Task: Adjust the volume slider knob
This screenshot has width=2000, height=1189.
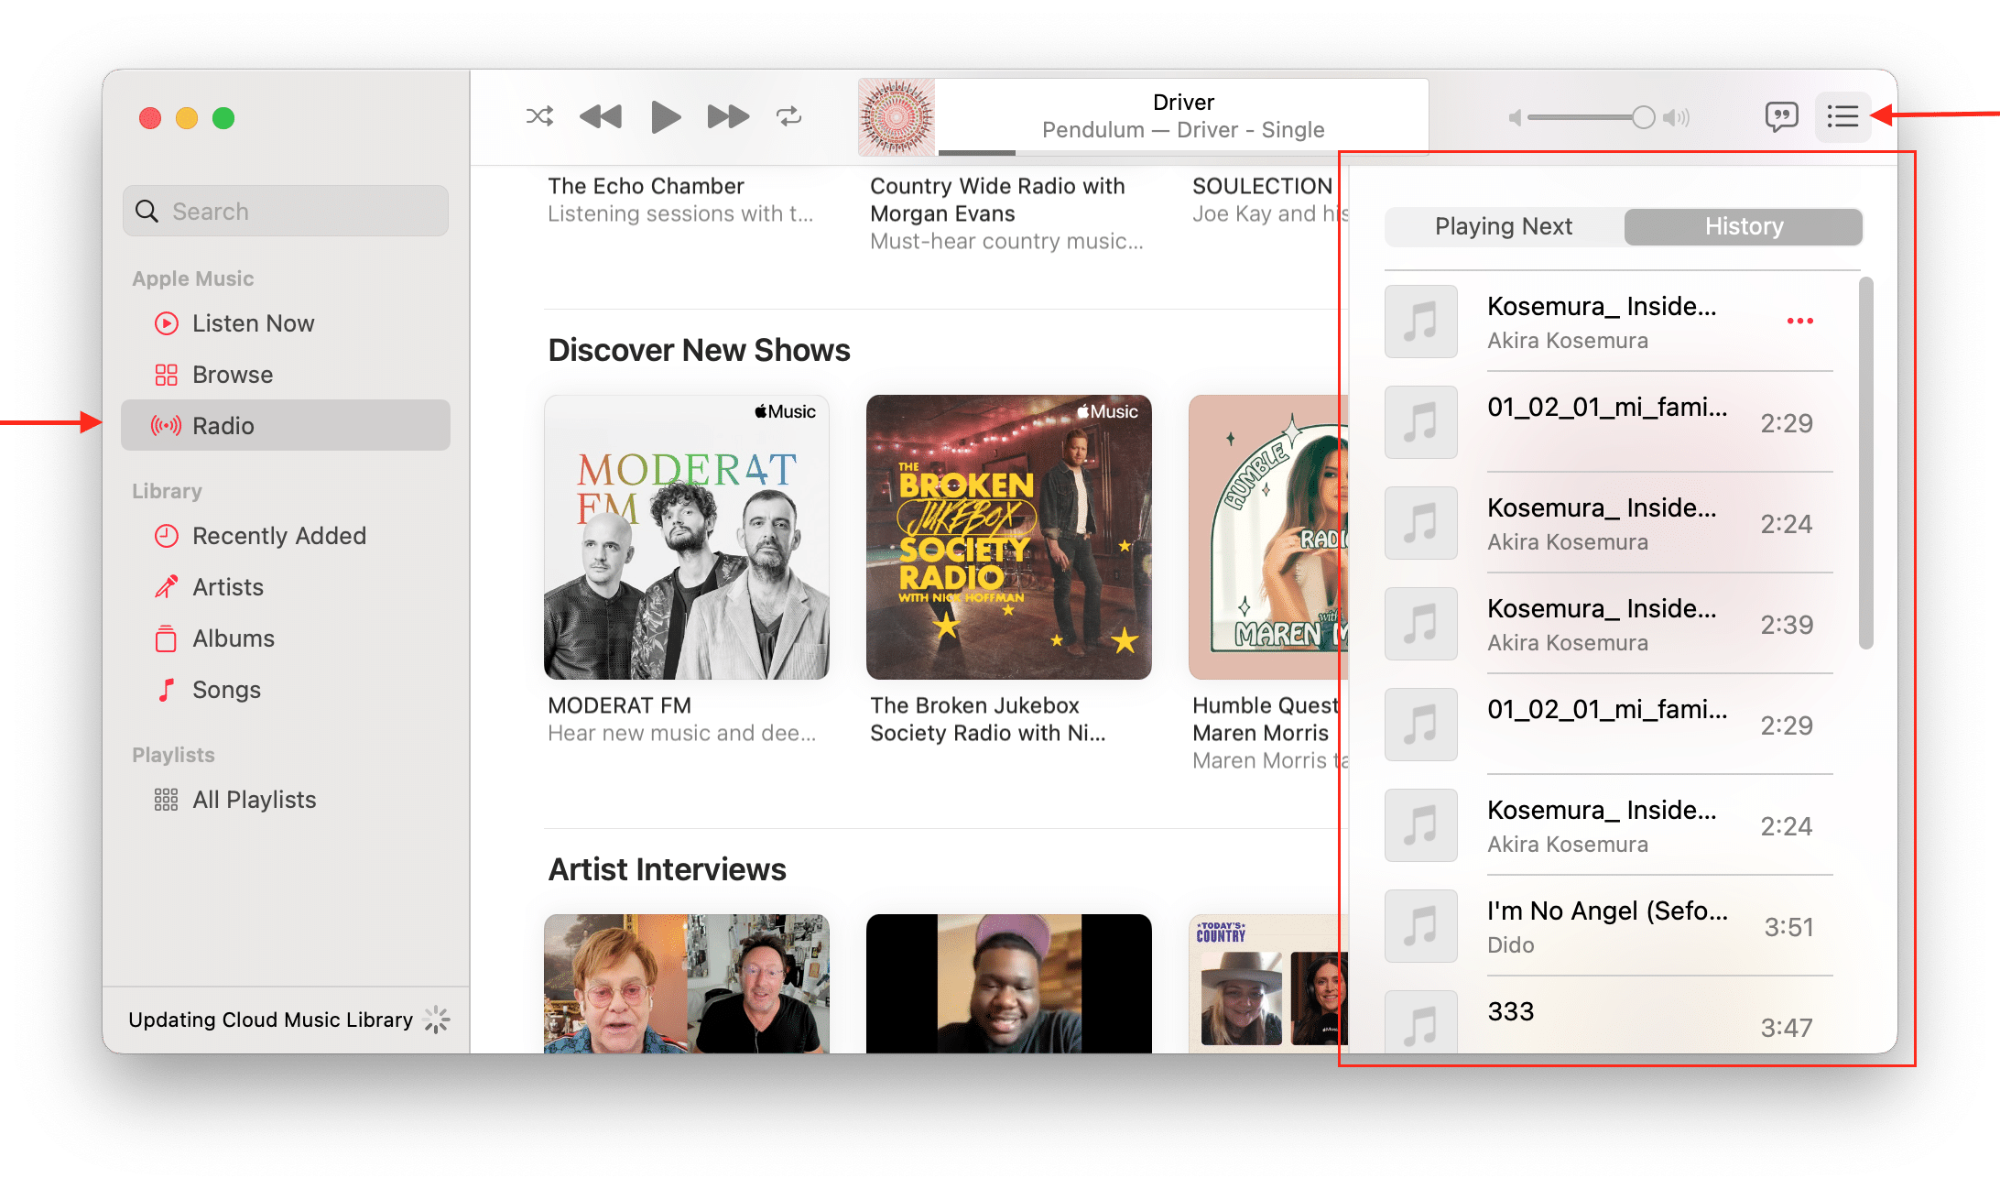Action: pos(1644,117)
